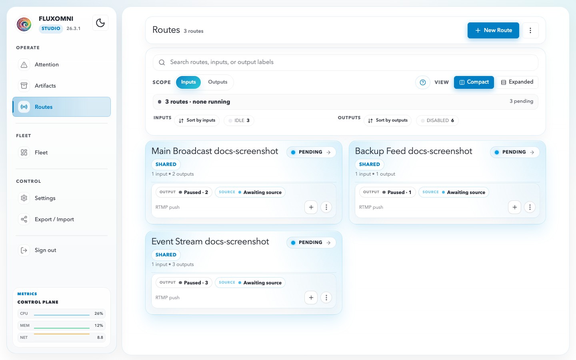Go to the Routes page
Viewport: 576px width, 360px height.
62,107
